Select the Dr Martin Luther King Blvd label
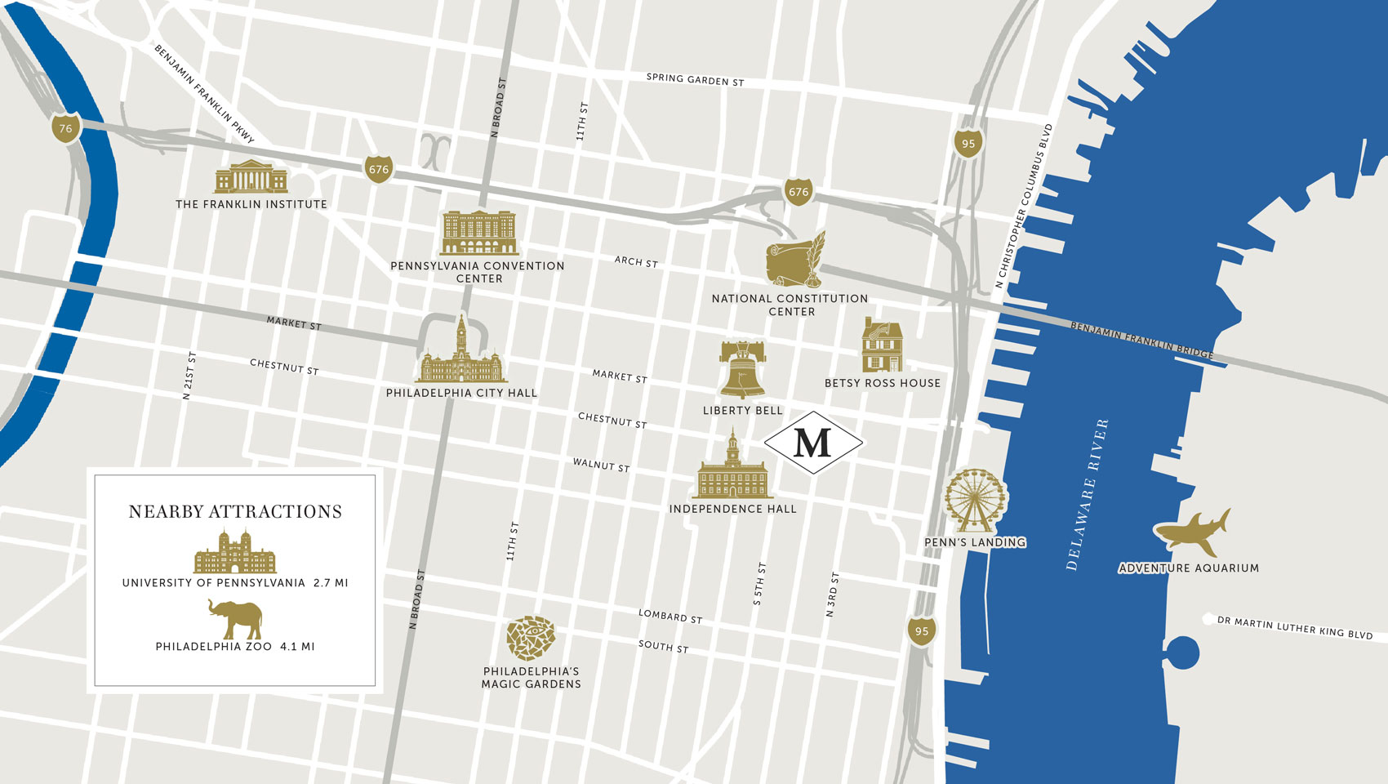 point(1294,627)
